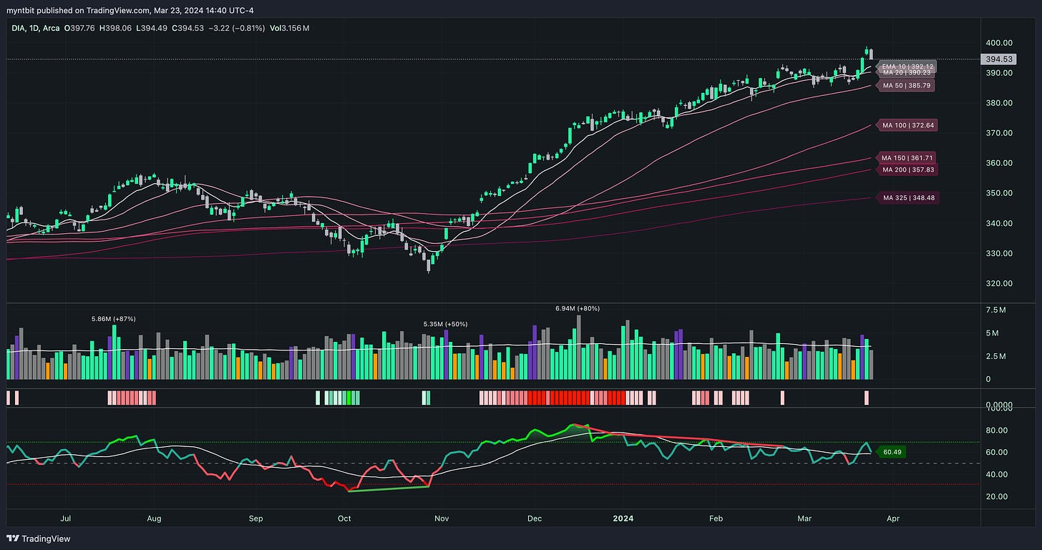Viewport: 1042px width, 550px height.
Task: Click the '5.35M (+50%)' volume annotation
Action: (445, 324)
